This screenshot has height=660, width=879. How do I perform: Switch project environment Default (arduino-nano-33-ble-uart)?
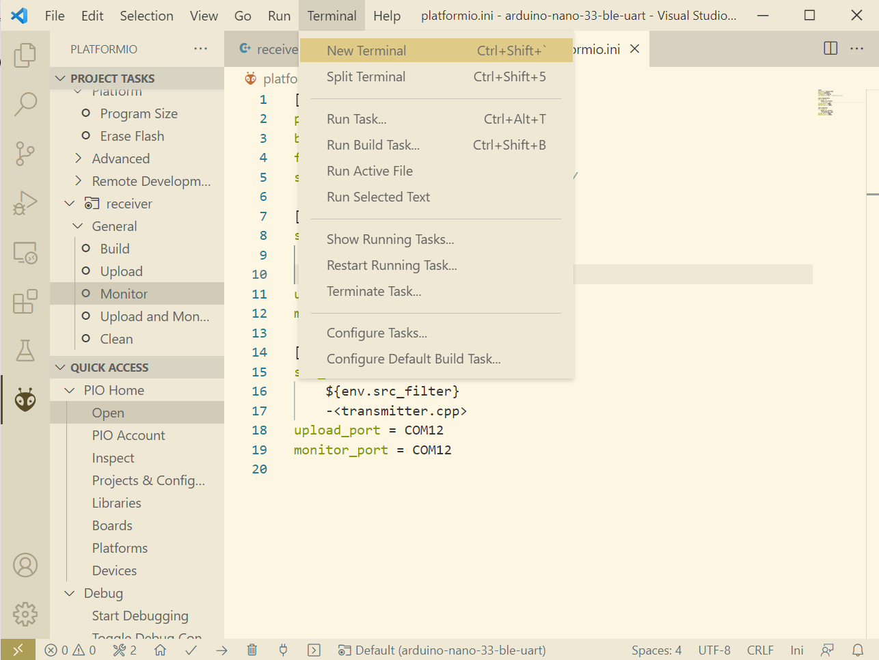pos(442,650)
